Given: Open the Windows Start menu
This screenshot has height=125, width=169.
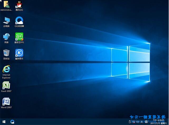Looking at the screenshot, I should pyautogui.click(x=4, y=122).
